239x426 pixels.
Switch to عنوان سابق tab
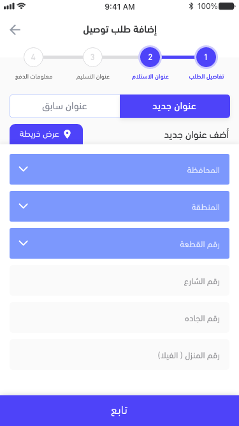tap(65, 106)
